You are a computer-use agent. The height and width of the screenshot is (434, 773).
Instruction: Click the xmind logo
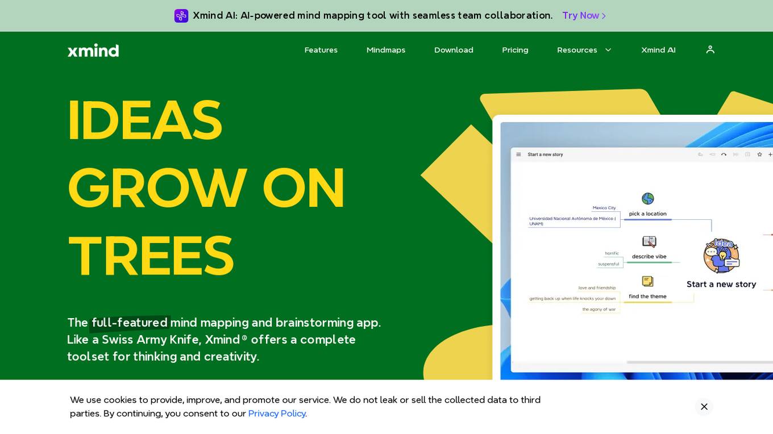click(x=93, y=50)
